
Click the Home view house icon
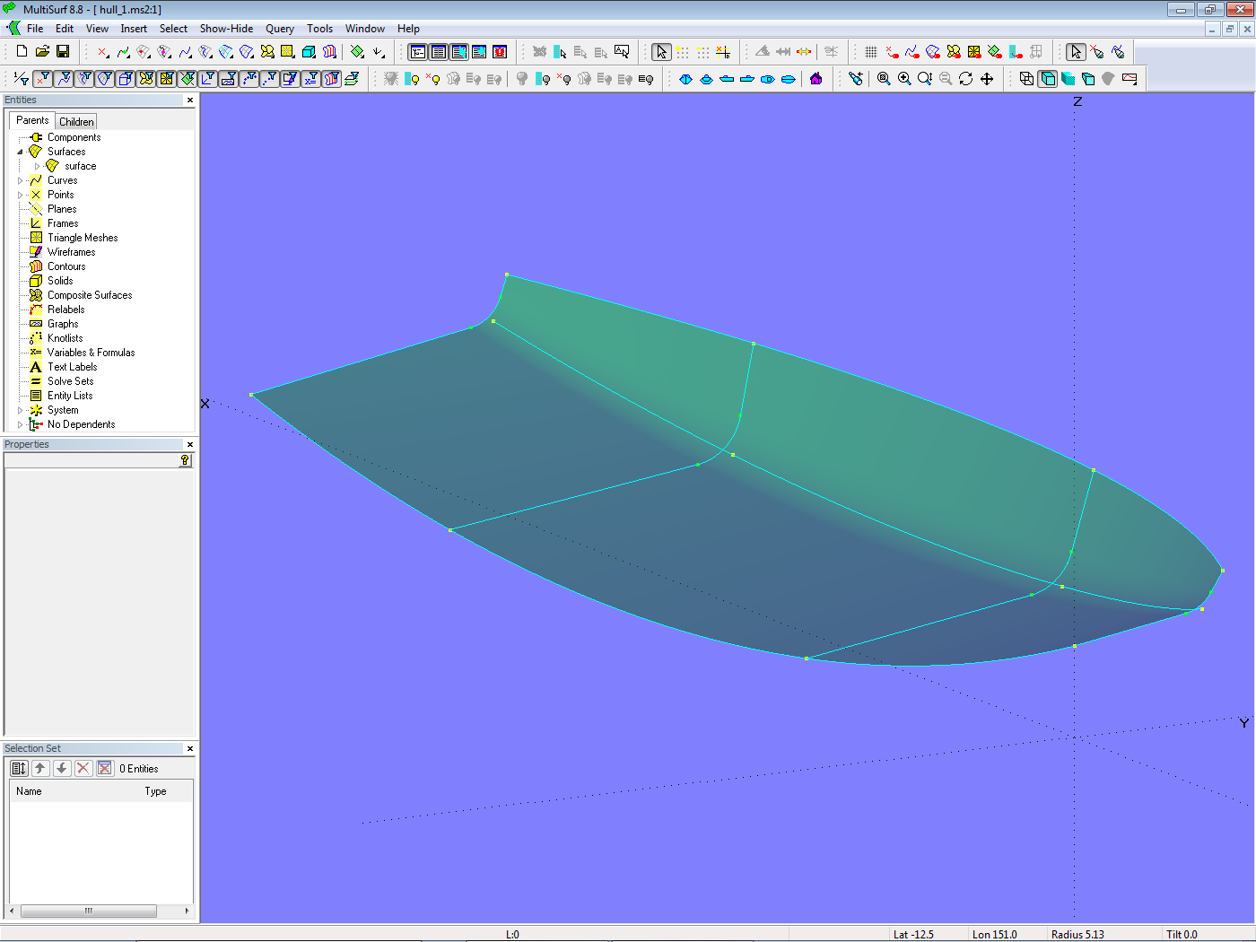(x=816, y=79)
